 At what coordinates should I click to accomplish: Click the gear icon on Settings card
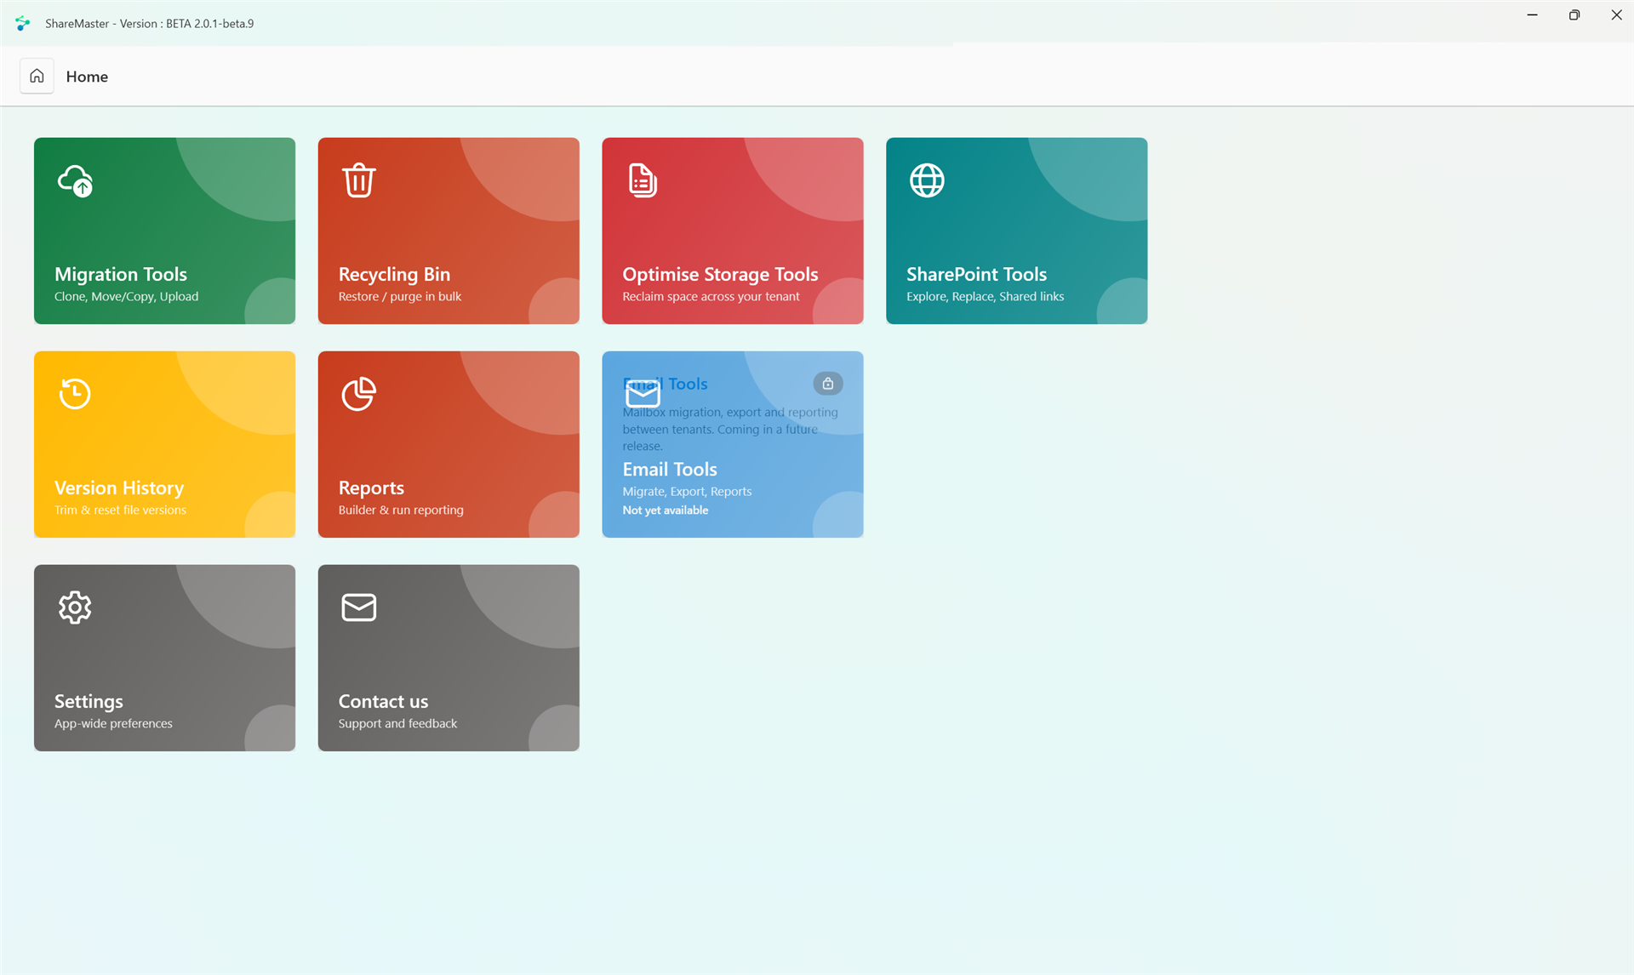pyautogui.click(x=75, y=607)
